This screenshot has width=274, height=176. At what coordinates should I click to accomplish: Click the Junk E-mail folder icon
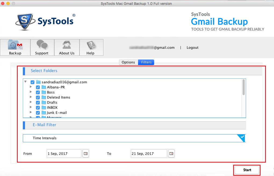click(x=44, y=113)
